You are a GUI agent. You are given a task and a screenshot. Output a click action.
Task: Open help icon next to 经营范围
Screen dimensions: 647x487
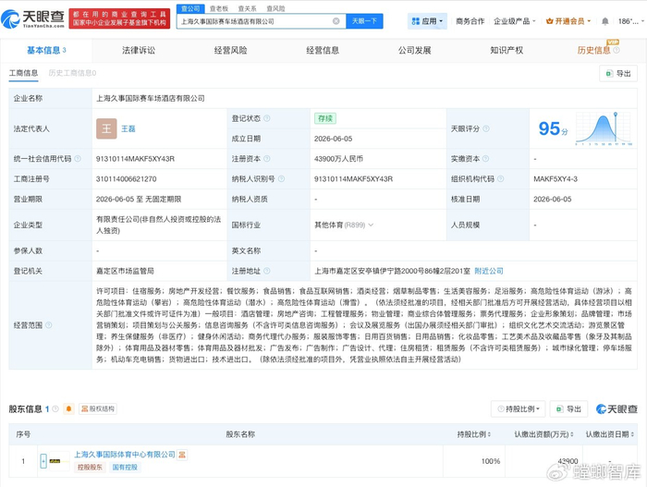pos(49,325)
